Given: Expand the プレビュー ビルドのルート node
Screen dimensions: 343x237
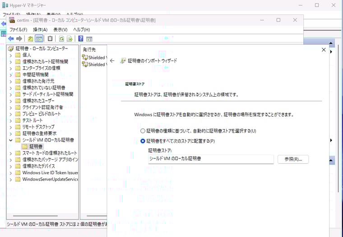Looking at the screenshot, I should point(11,114).
